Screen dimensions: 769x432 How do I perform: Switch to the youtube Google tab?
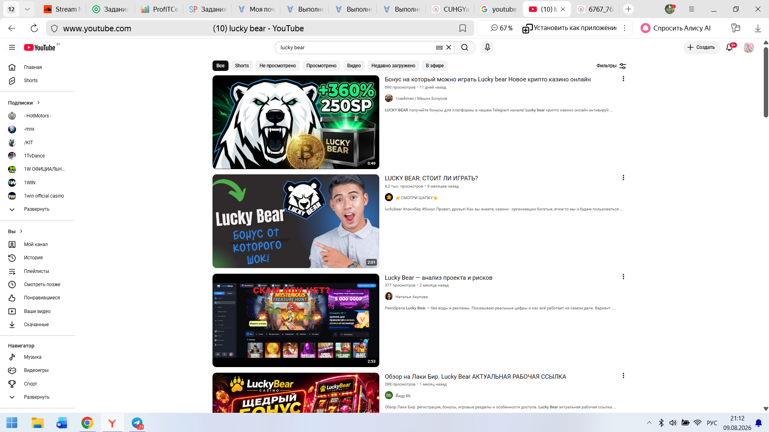pos(499,9)
